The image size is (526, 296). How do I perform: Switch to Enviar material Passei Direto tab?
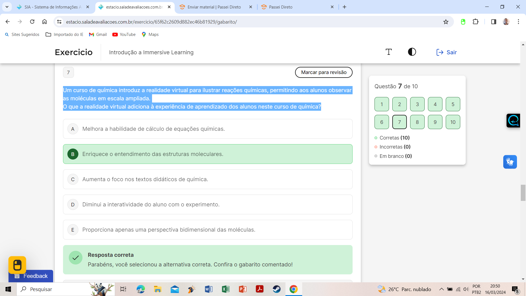(x=214, y=7)
